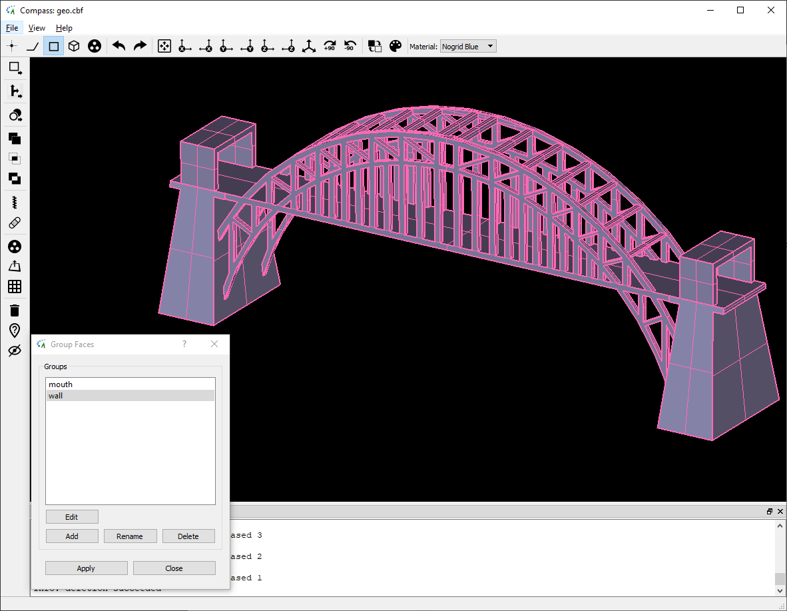Open the color palette icon
Screen dimensions: 787x611
tap(395, 46)
